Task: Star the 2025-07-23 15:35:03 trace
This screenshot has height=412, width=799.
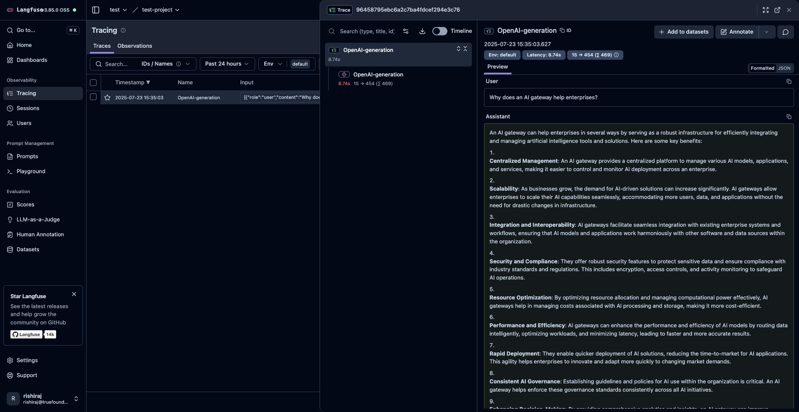Action: (107, 98)
